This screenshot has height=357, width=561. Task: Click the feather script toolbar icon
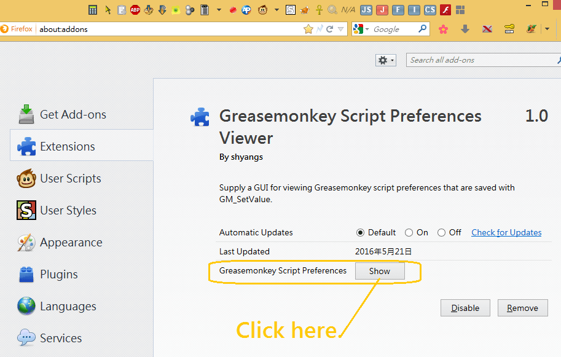pyautogui.click(x=532, y=29)
